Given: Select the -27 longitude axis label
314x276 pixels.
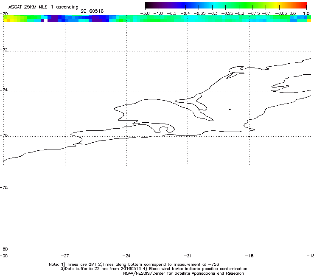Looking at the screenshot, I should [x=65, y=256].
